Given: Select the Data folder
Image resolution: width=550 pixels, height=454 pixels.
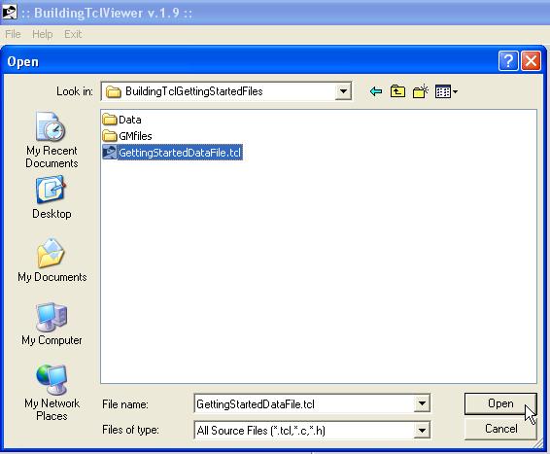Looking at the screenshot, I should tap(122, 120).
